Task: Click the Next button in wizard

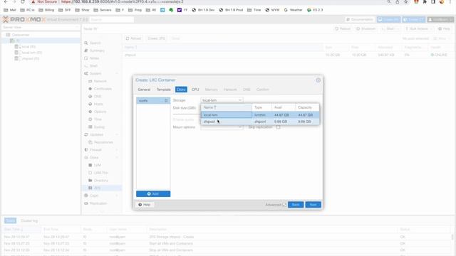Action: click(x=313, y=205)
